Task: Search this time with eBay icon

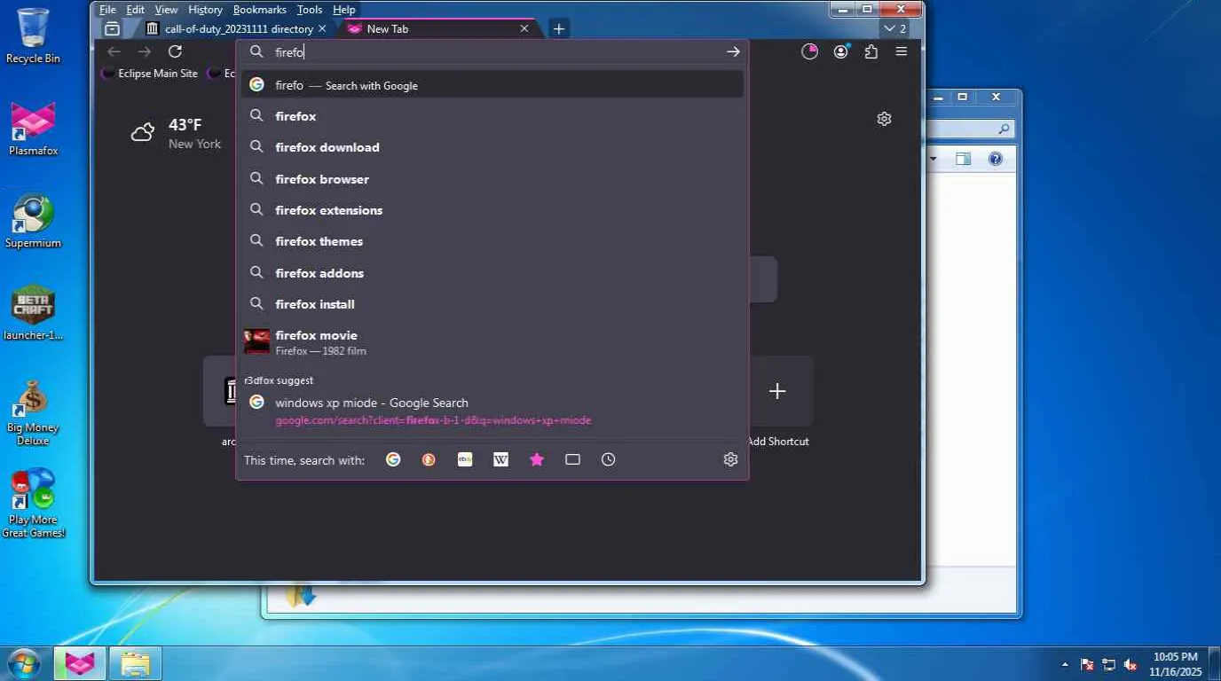Action: tap(465, 459)
